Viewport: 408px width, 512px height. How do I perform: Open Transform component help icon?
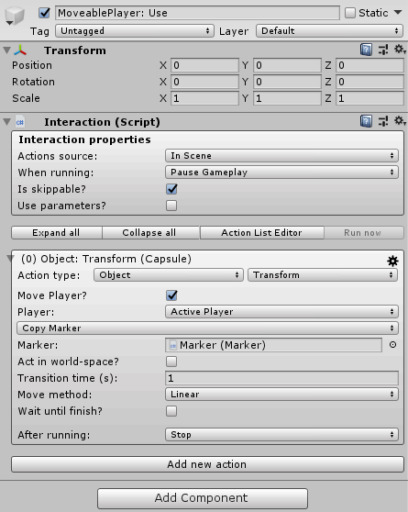(x=366, y=50)
